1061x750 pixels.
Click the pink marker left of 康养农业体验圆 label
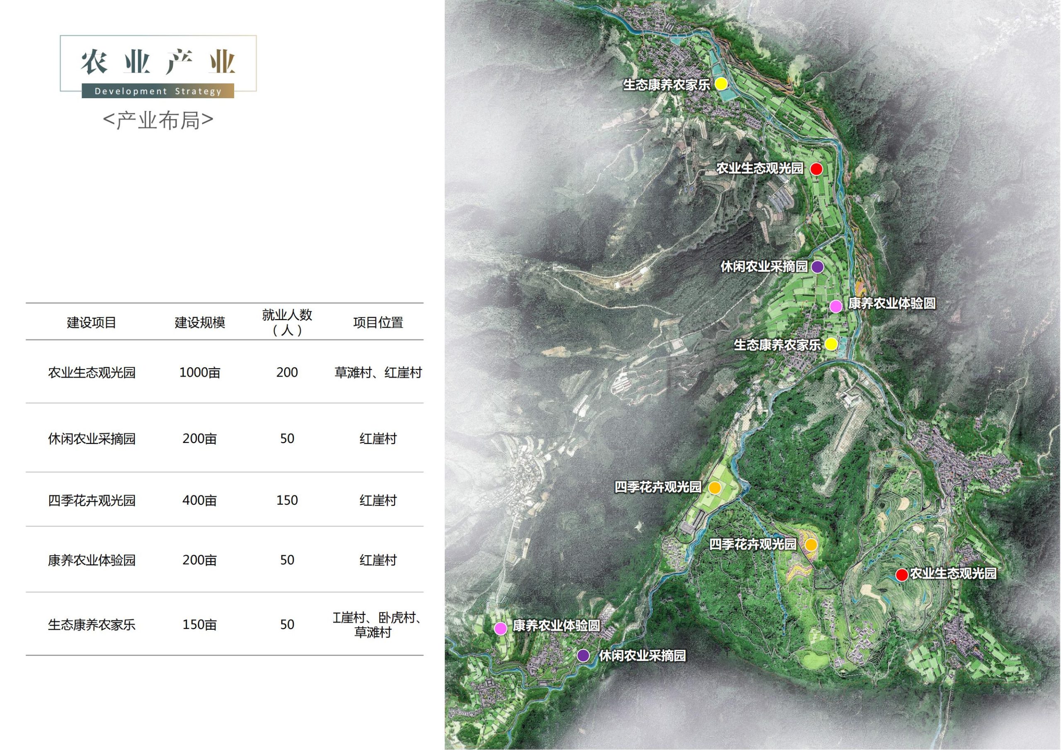tap(836, 306)
